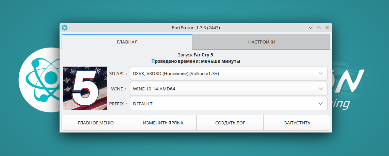
Task: Expand the PREFIX list with its arrow button
Action: pyautogui.click(x=321, y=104)
